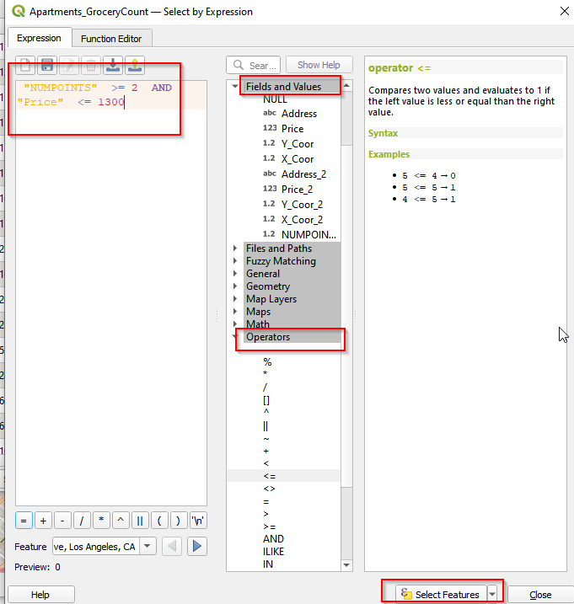
Task: Select the Address_2 field
Action: (303, 174)
